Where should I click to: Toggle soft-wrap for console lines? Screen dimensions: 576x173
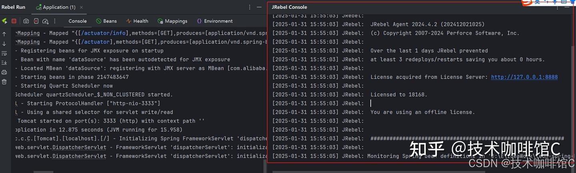click(x=4, y=53)
